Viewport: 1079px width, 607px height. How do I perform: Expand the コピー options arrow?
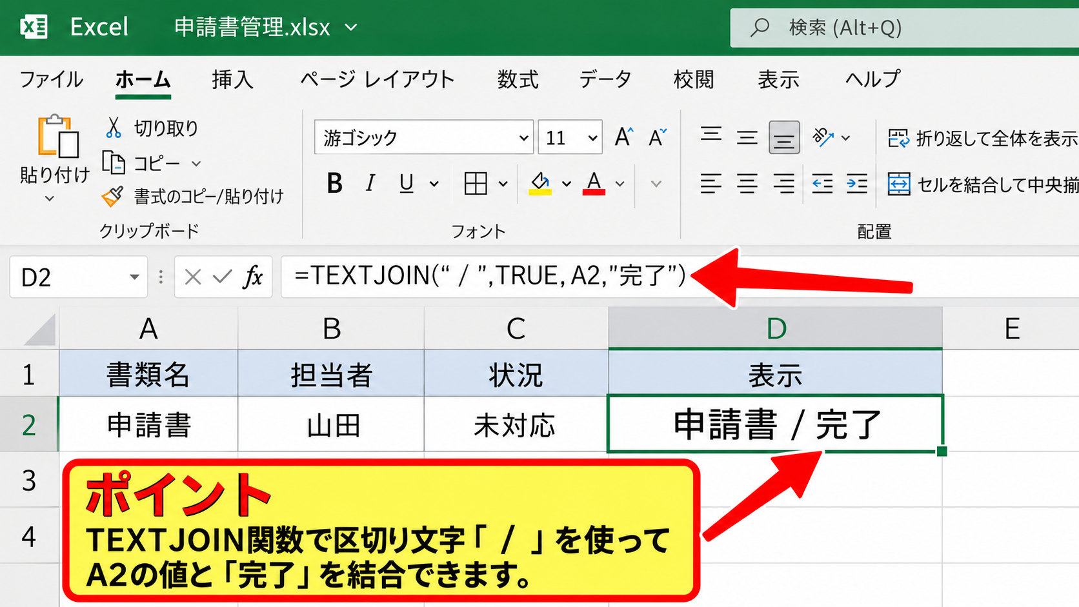tap(196, 164)
